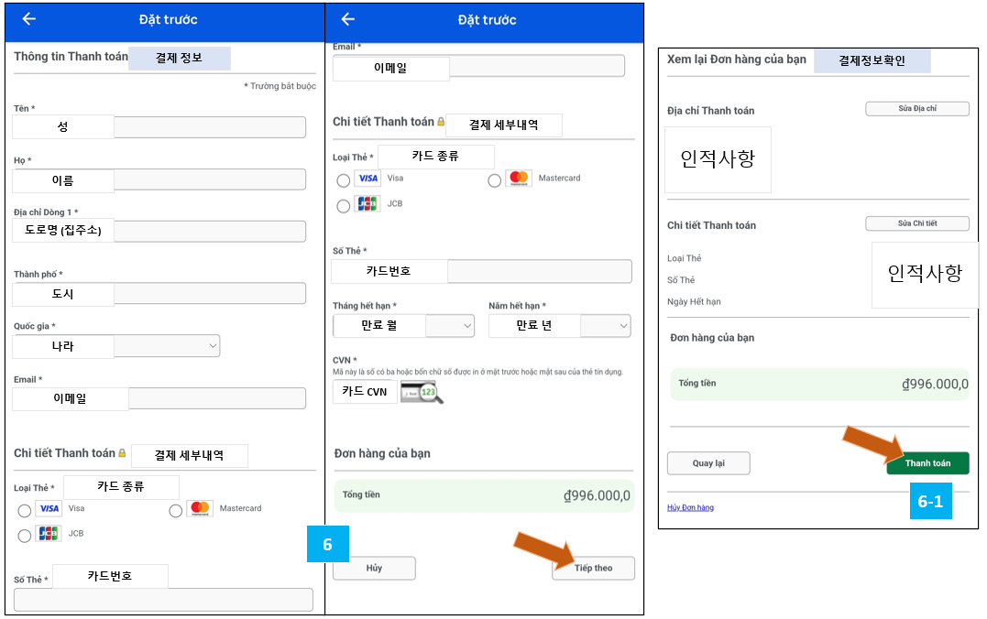Click the Mastercard logo on the left form
The width and height of the screenshot is (987, 619).
(199, 507)
